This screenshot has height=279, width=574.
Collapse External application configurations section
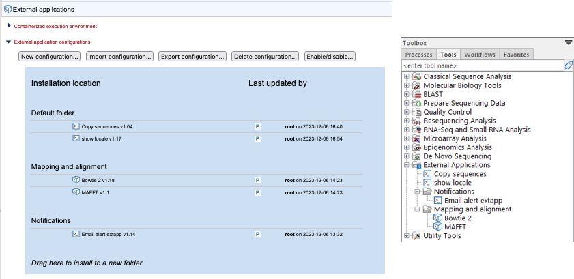click(9, 42)
